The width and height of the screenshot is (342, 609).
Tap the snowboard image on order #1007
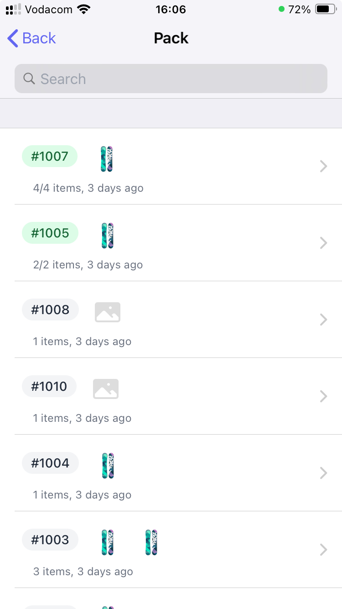(x=107, y=159)
